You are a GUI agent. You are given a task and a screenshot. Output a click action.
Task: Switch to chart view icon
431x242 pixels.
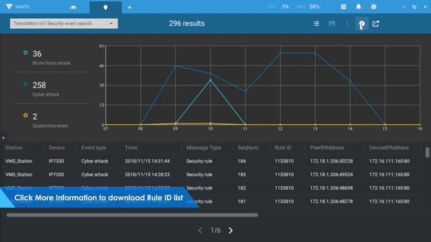pos(332,24)
